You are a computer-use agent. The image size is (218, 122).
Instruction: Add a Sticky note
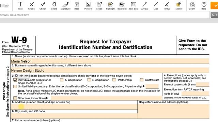pos(178,6)
